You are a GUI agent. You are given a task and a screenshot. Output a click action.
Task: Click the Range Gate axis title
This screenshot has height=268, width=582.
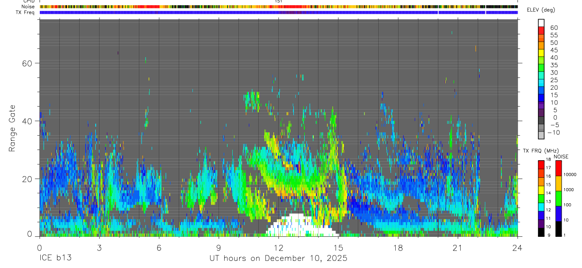[12, 129]
